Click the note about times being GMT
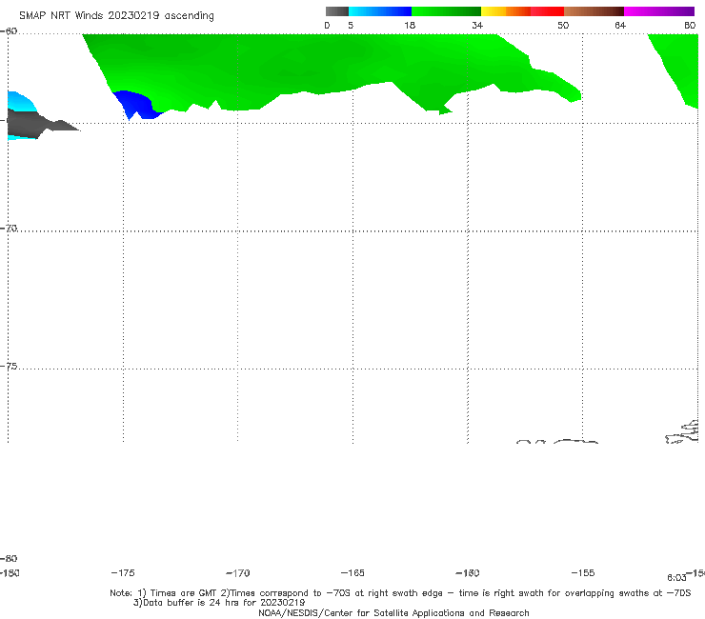The width and height of the screenshot is (705, 619). coord(400,593)
